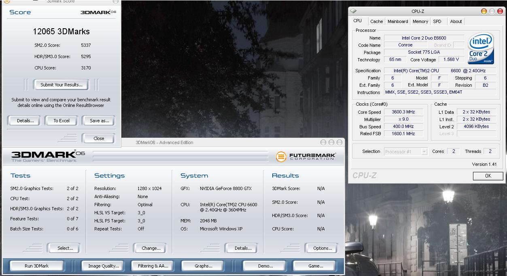Click Change under Settings section
Screen dimensions: 507x276
151,248
